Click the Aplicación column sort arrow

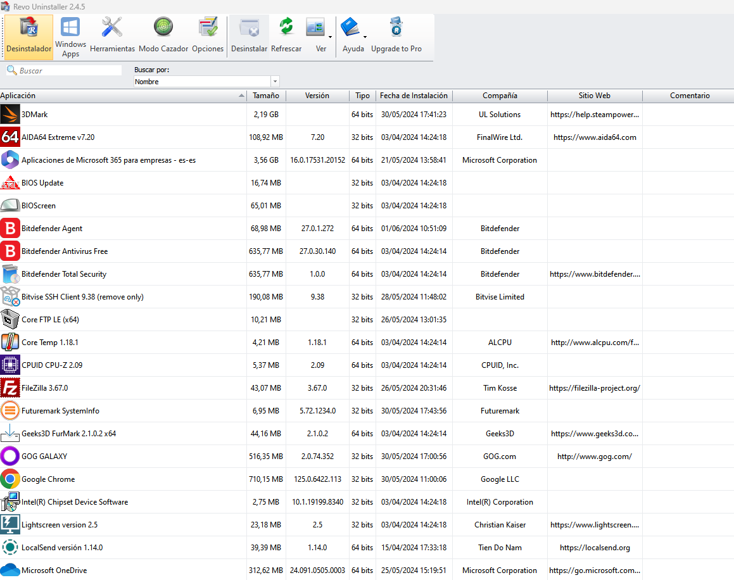241,96
